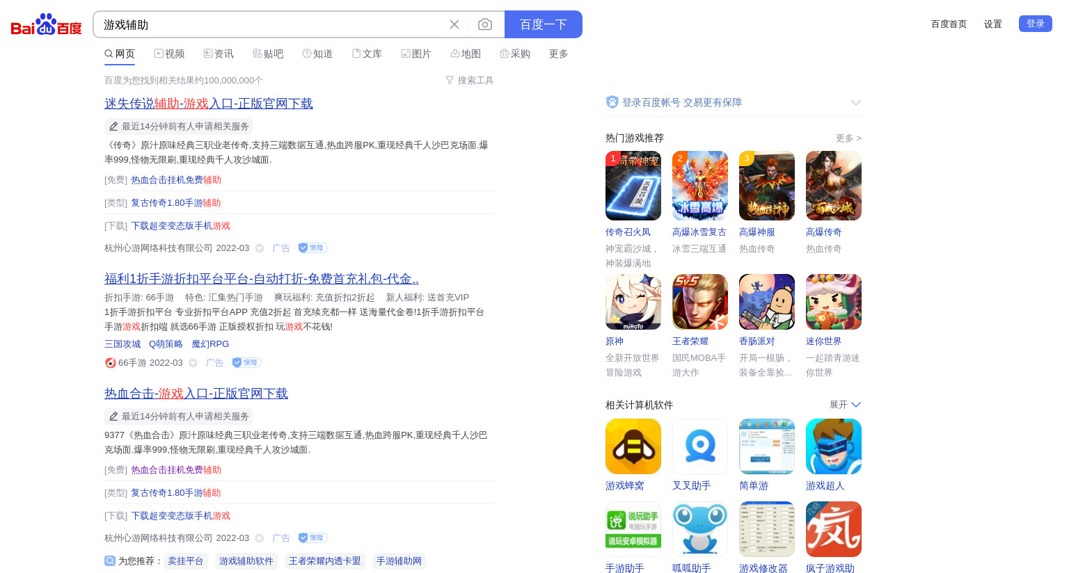Expand dropdown arrow beside 66手游 2022-03
This screenshot has width=1069, height=573.
[193, 363]
